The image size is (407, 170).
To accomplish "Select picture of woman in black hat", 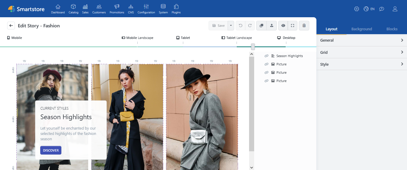I will pyautogui.click(x=202, y=117).
